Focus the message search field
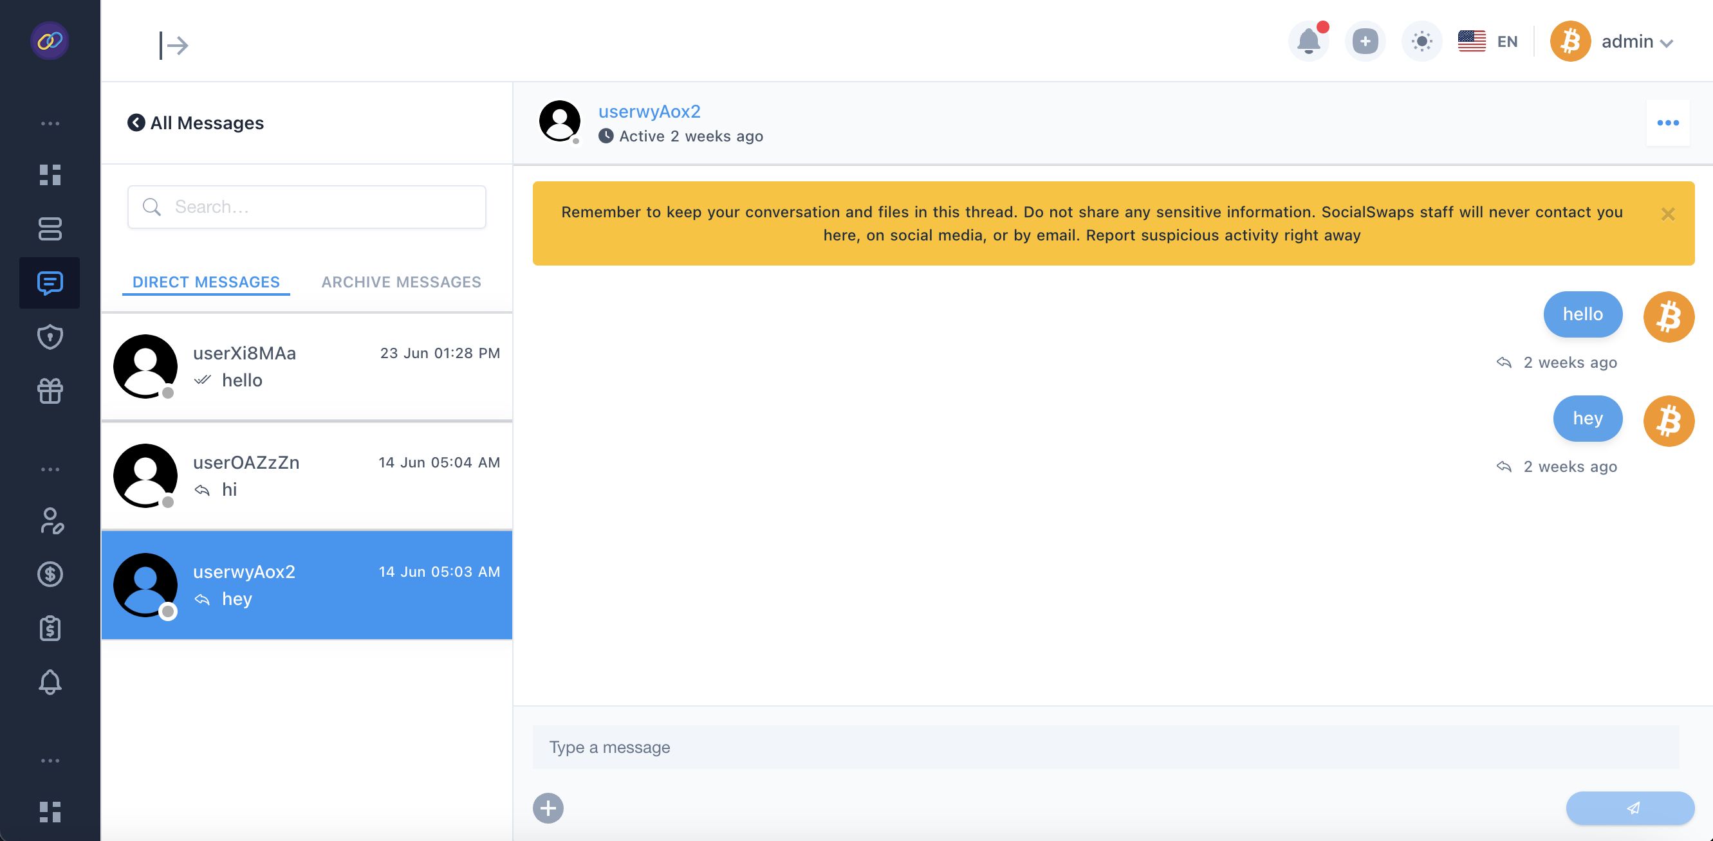 coord(306,206)
